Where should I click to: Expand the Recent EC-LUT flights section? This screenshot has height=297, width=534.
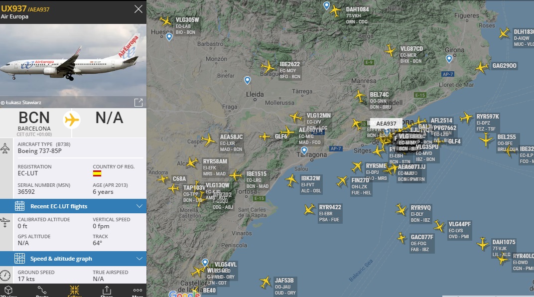coord(73,206)
